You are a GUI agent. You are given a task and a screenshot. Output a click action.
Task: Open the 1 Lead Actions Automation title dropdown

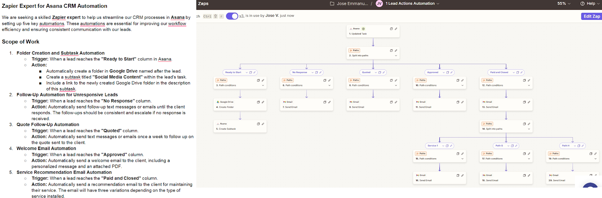point(412,3)
